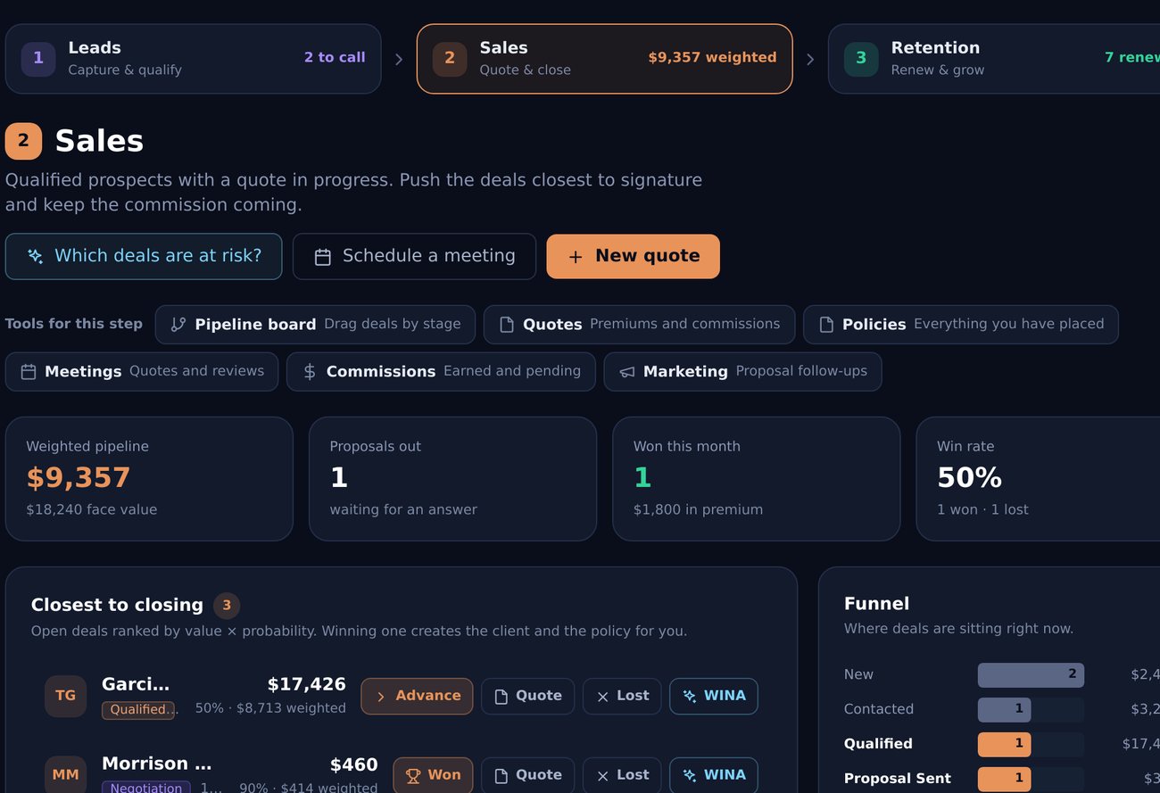Image resolution: width=1160 pixels, height=793 pixels.
Task: Mark the Garcia deal as Lost
Action: 622,697
